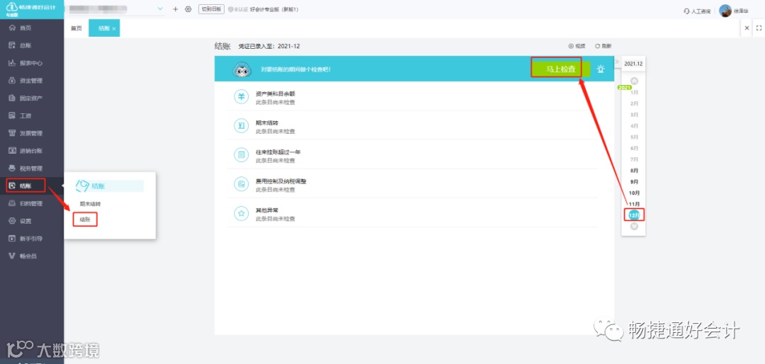This screenshot has height=364, width=765.
Task: Select 3月 in the period timeline
Action: point(634,115)
